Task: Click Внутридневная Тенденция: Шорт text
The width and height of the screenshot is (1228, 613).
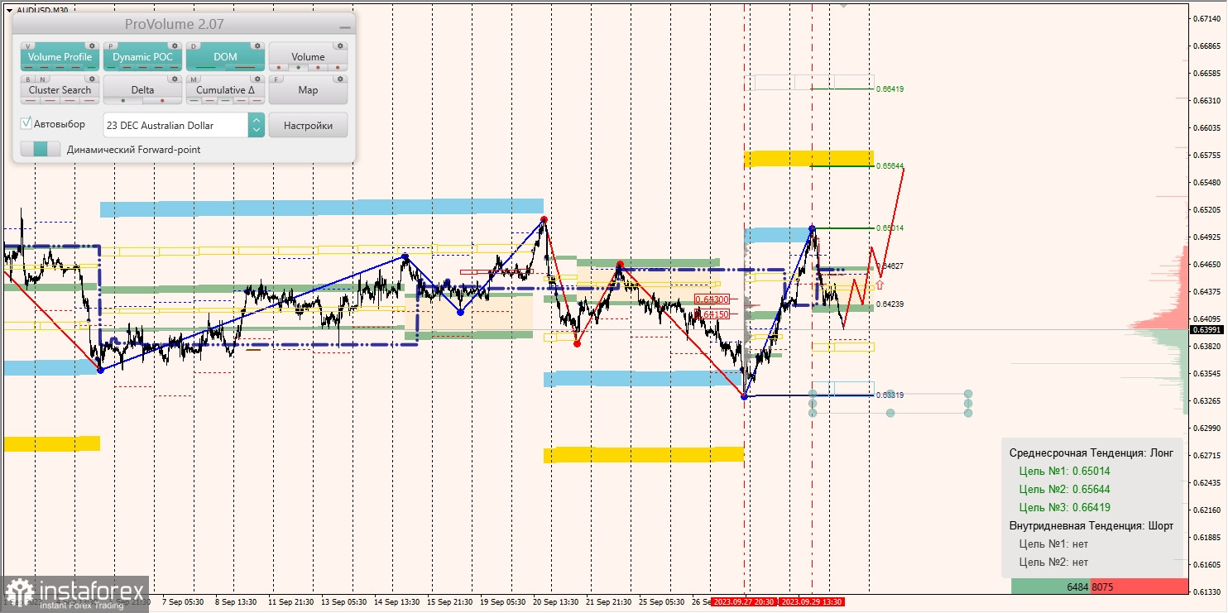Action: click(x=1091, y=525)
